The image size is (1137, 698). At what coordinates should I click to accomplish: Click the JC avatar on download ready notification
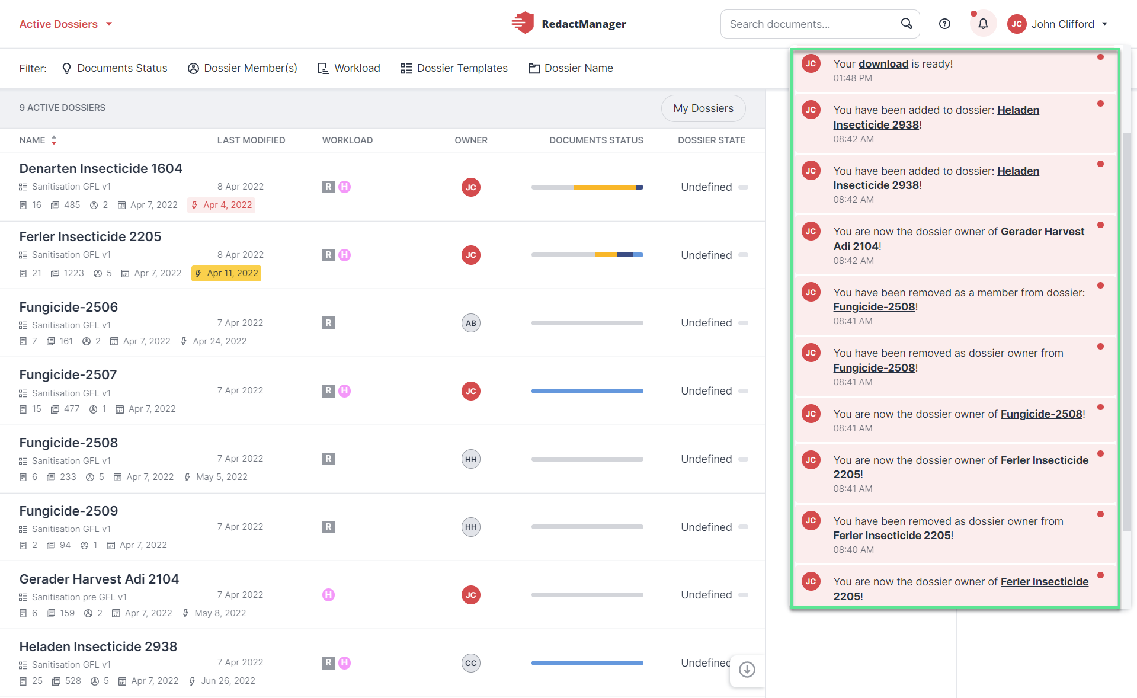pyautogui.click(x=811, y=63)
